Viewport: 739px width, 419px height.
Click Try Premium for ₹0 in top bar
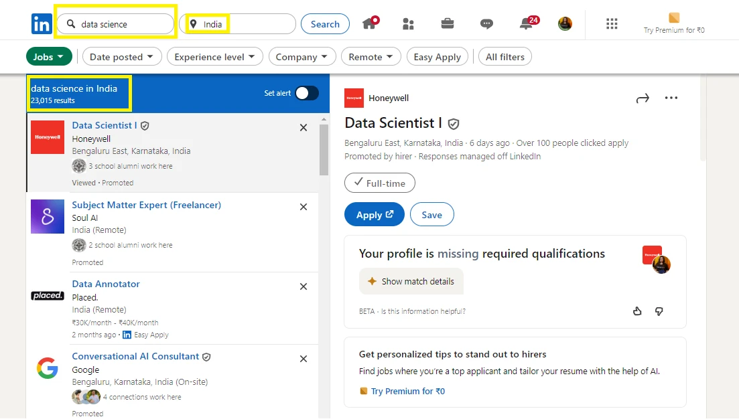674,24
